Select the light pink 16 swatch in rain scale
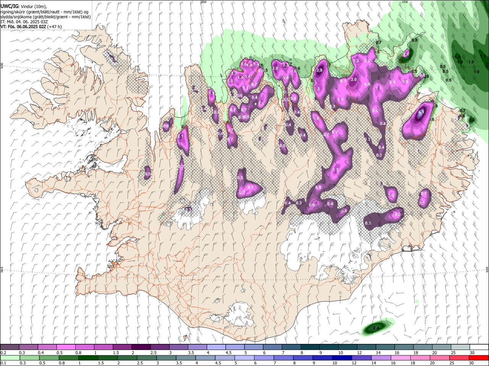Image resolution: width=489 pixels, height=366 pixels. pyautogui.click(x=400, y=358)
